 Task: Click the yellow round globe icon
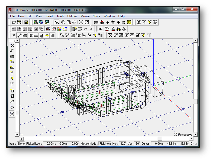pyautogui.click(x=129, y=22)
